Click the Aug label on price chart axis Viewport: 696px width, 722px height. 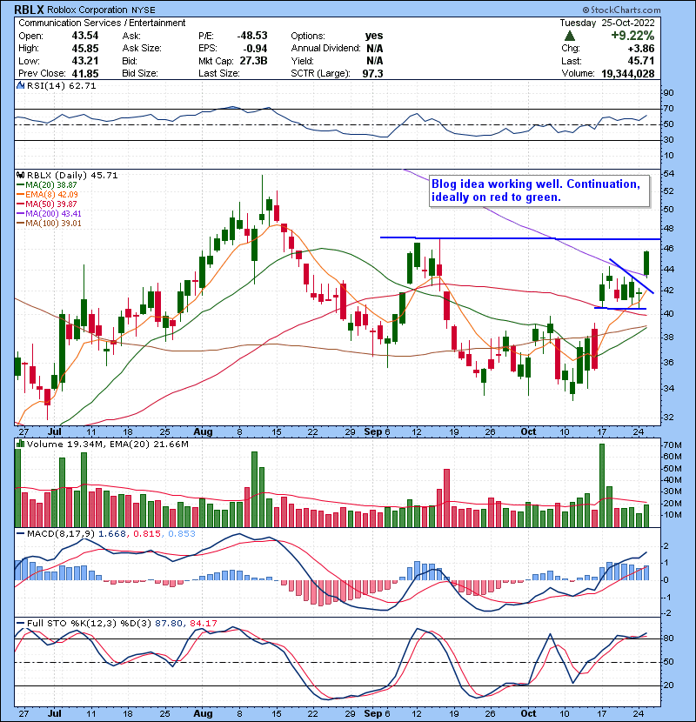coord(203,432)
